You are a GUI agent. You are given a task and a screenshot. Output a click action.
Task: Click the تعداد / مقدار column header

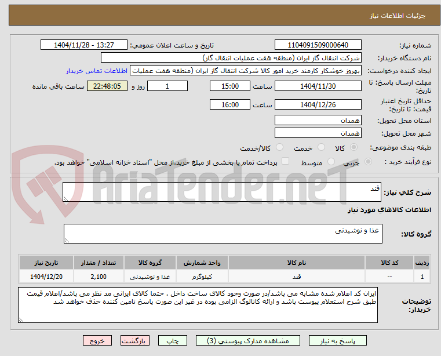tap(99, 263)
